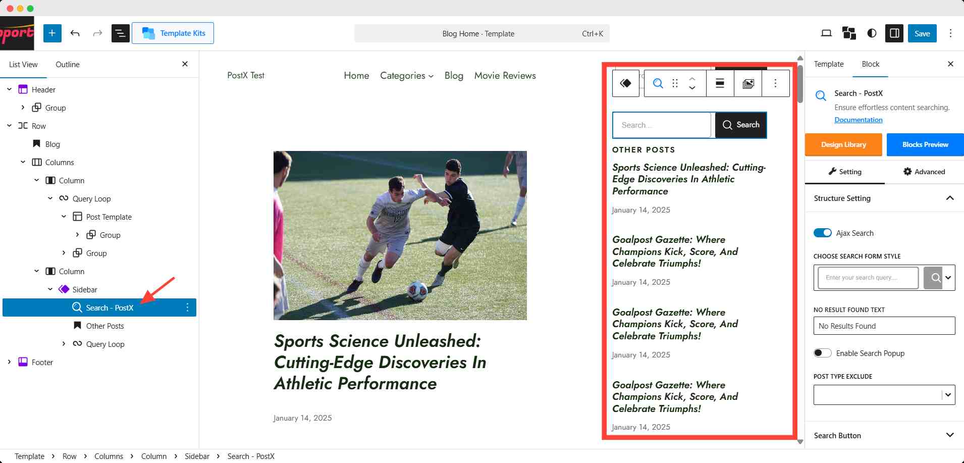Viewport: 964px width, 463px height.
Task: Click the Design Library button
Action: pos(843,144)
